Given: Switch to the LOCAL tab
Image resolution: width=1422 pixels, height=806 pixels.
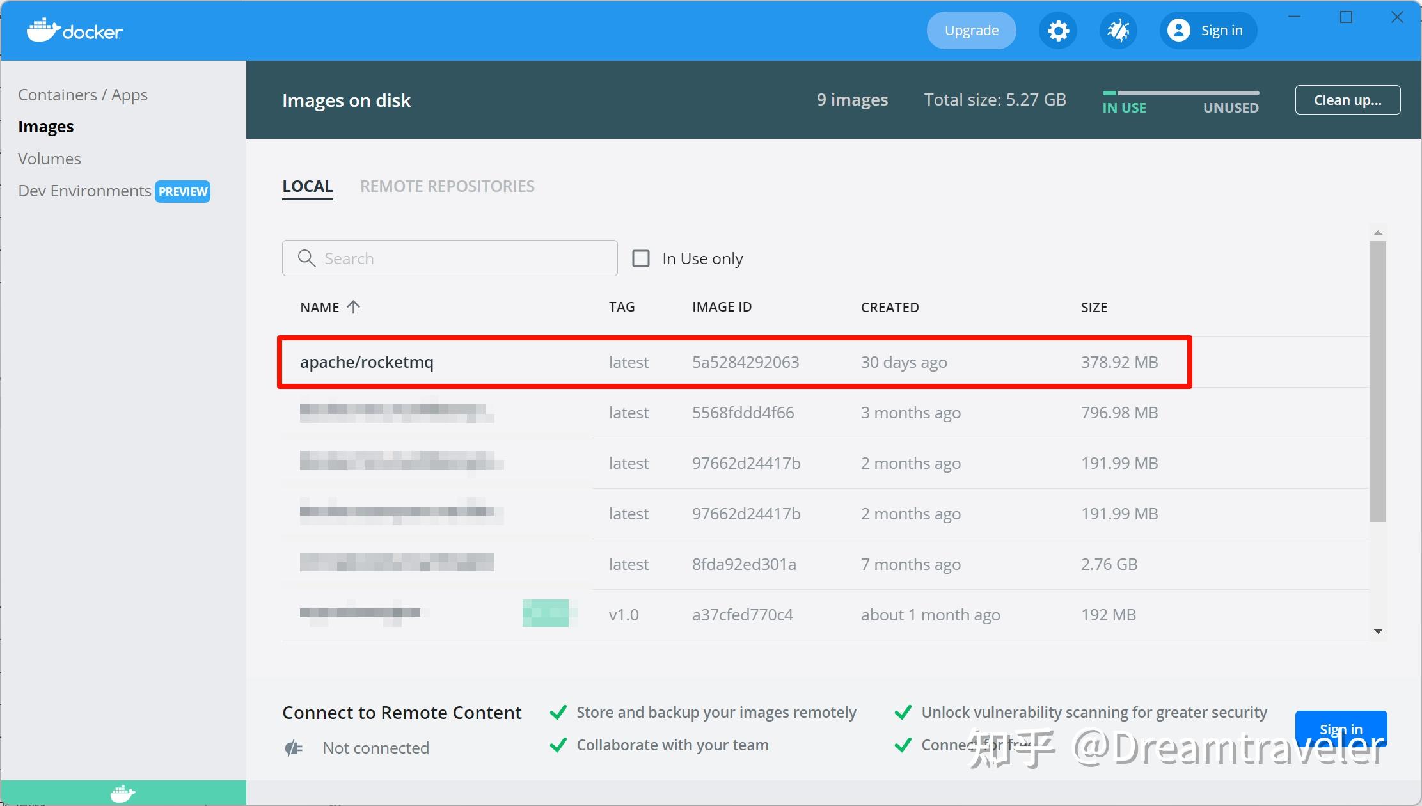Looking at the screenshot, I should coord(307,186).
